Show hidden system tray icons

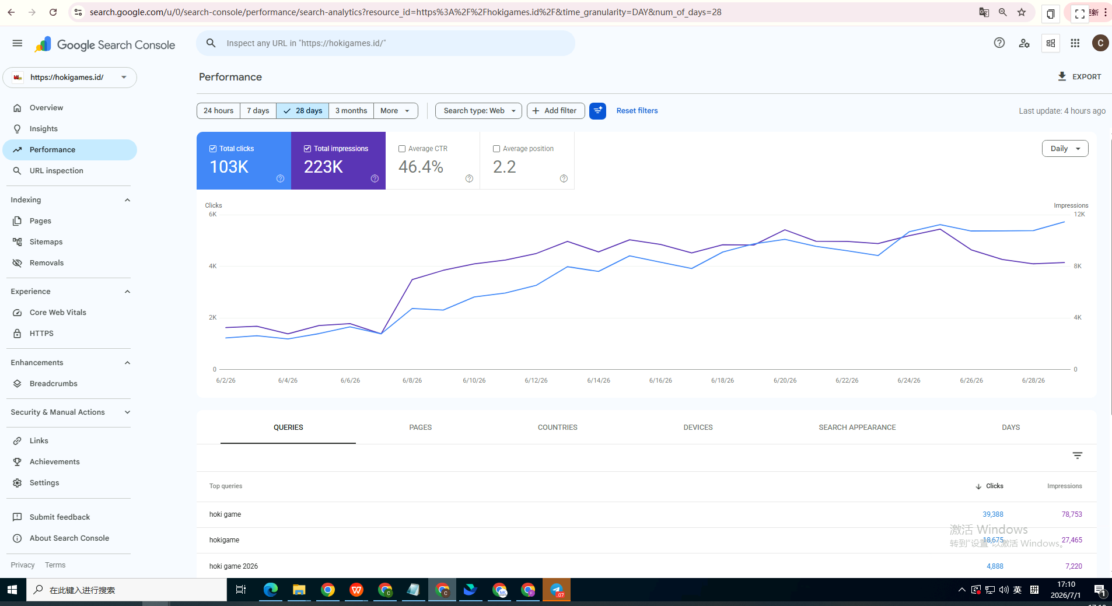[x=961, y=590]
